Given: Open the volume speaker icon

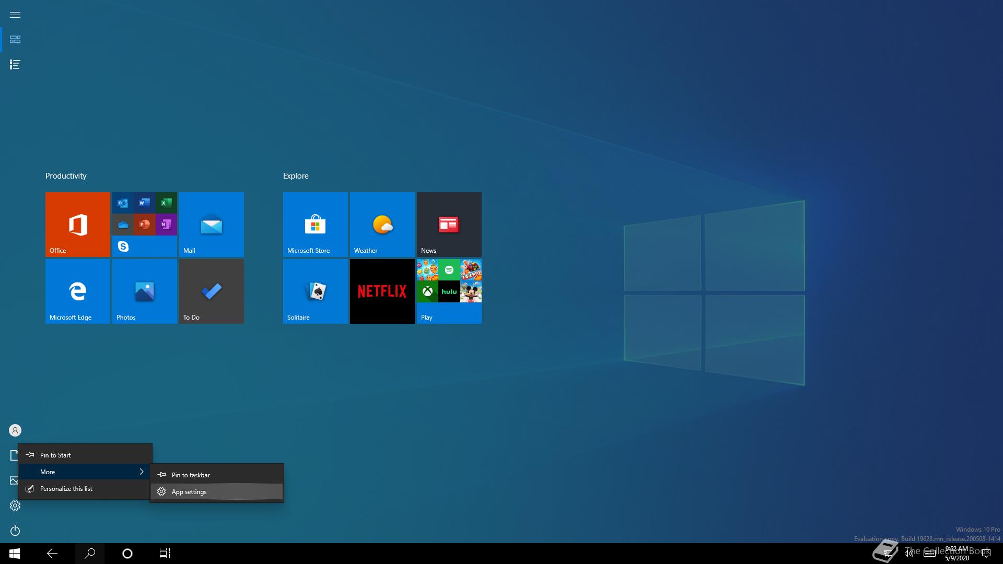Looking at the screenshot, I should pos(909,554).
